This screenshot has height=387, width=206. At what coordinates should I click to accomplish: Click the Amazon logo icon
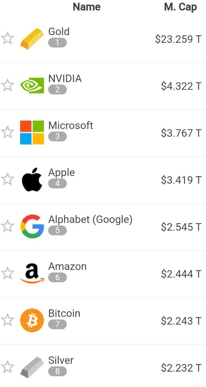pyautogui.click(x=32, y=273)
